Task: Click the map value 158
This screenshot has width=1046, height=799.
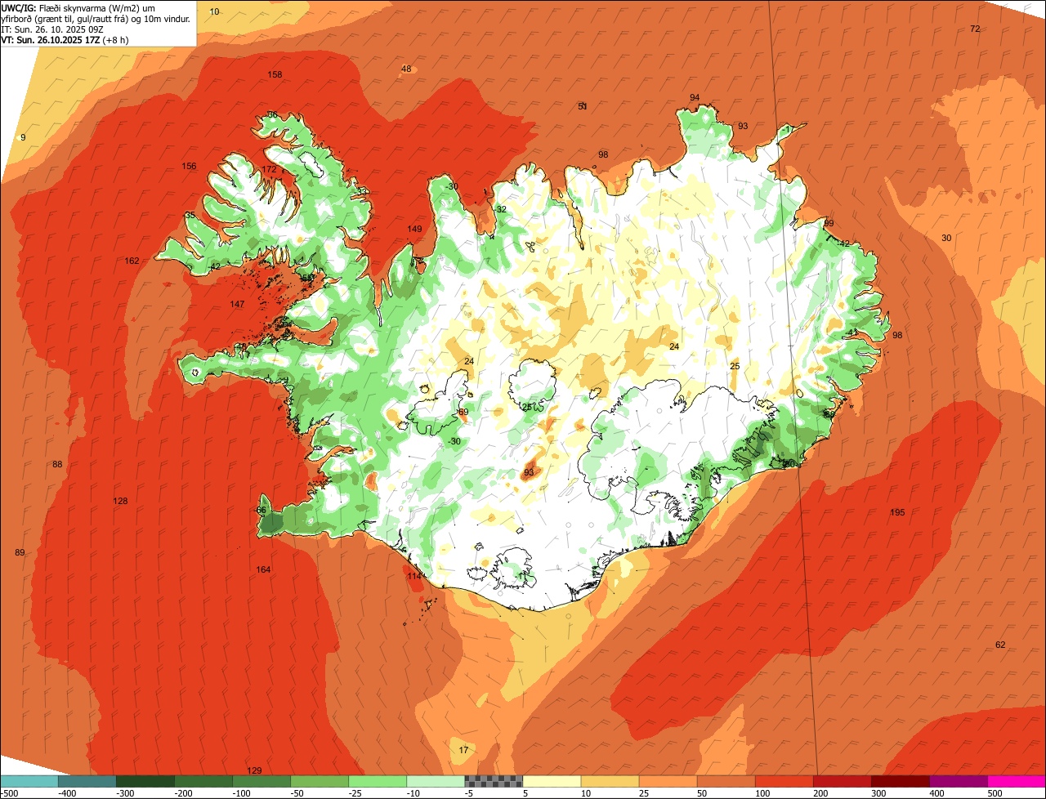Action: pos(275,75)
